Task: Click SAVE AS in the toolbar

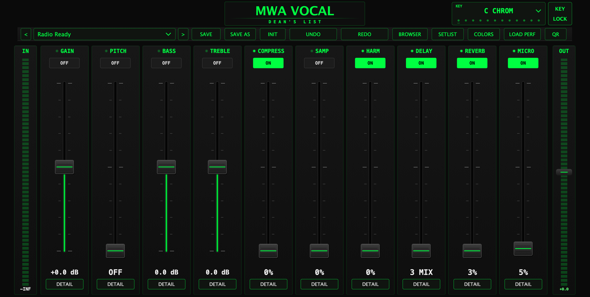Action: point(240,34)
